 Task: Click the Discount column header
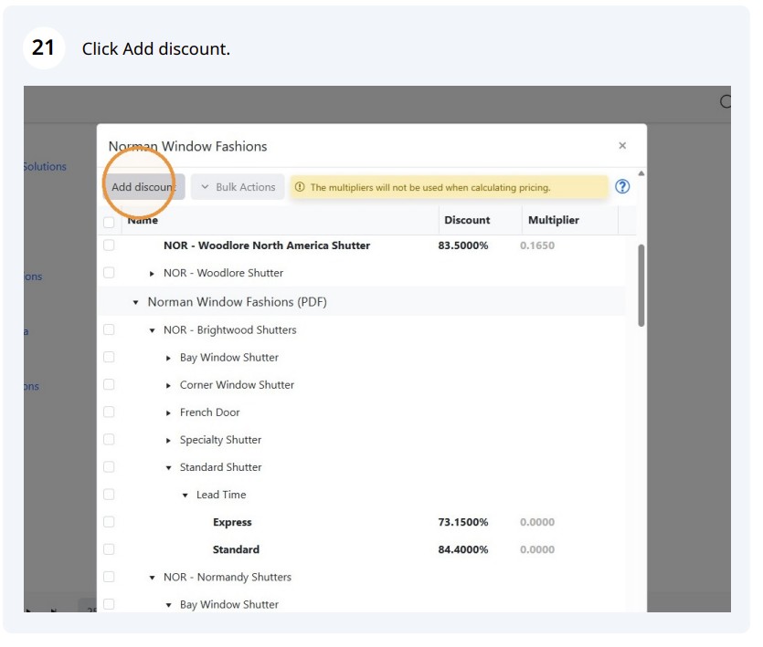468,221
